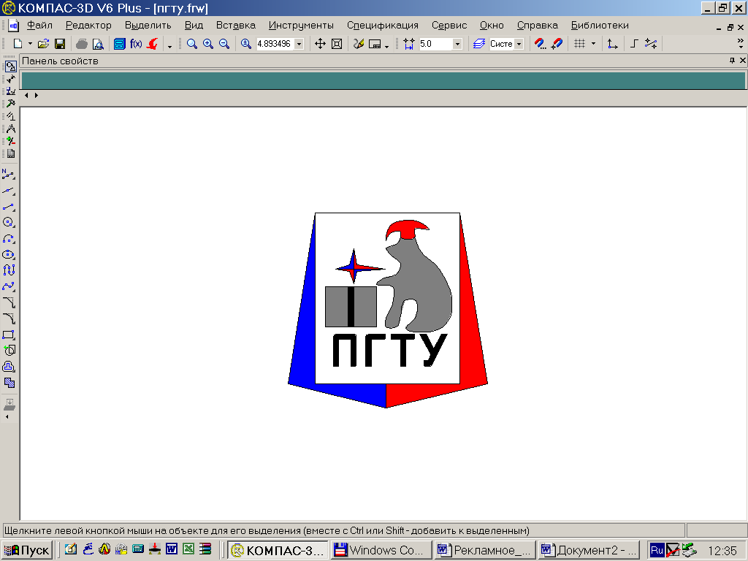
Task: Choose the Chamfer tool
Action: tap(9, 302)
